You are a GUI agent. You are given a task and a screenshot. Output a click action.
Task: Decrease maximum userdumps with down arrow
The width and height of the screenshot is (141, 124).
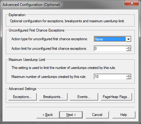tap(129, 78)
